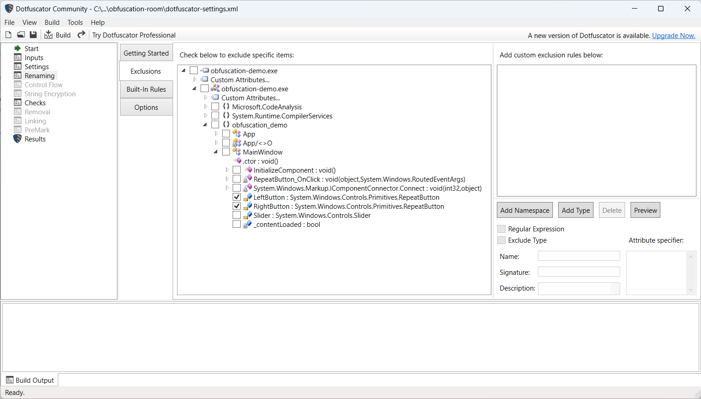701x399 pixels.
Task: Enable the Exclude Type checkbox
Action: pos(501,240)
